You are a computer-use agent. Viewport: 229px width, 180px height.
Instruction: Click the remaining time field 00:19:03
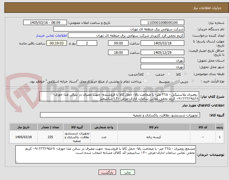(x=57, y=43)
